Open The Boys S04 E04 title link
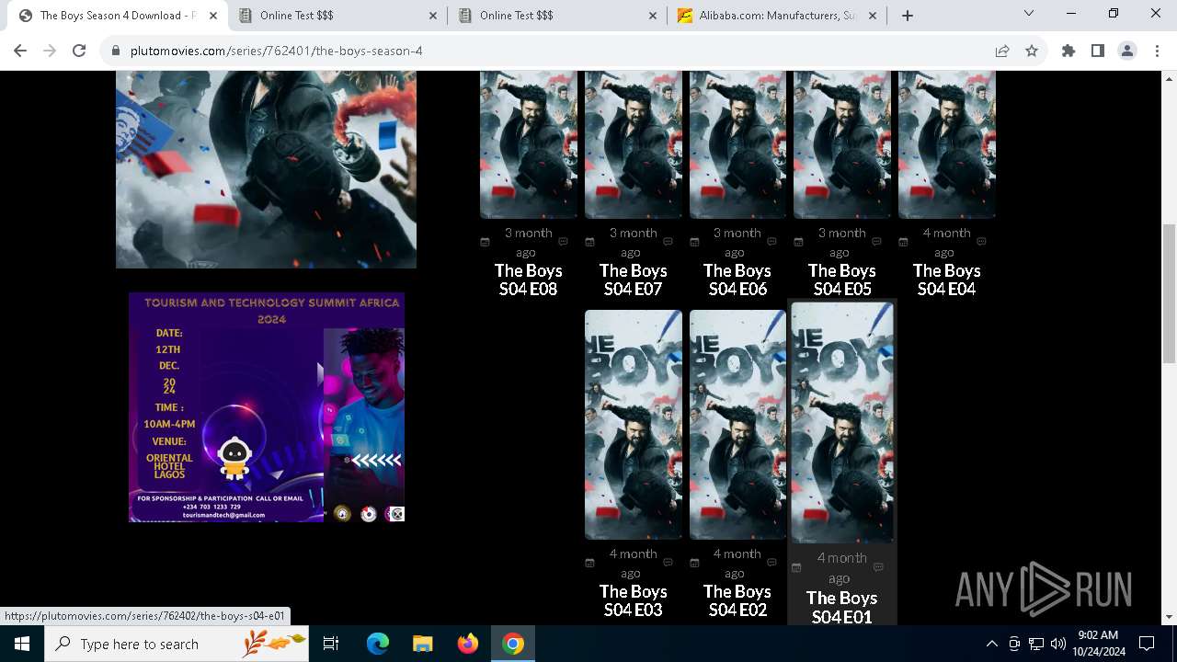Screen dimensions: 1177x662 947,280
